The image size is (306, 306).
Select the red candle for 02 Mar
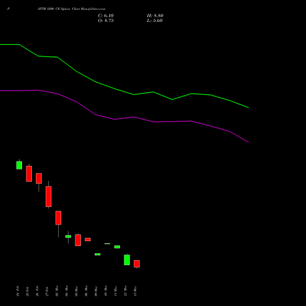[58, 218]
